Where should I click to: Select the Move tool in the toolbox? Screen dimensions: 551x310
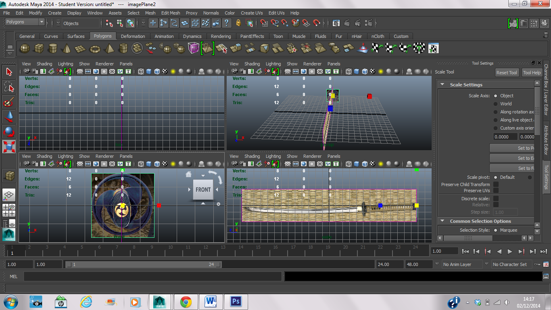[9, 117]
